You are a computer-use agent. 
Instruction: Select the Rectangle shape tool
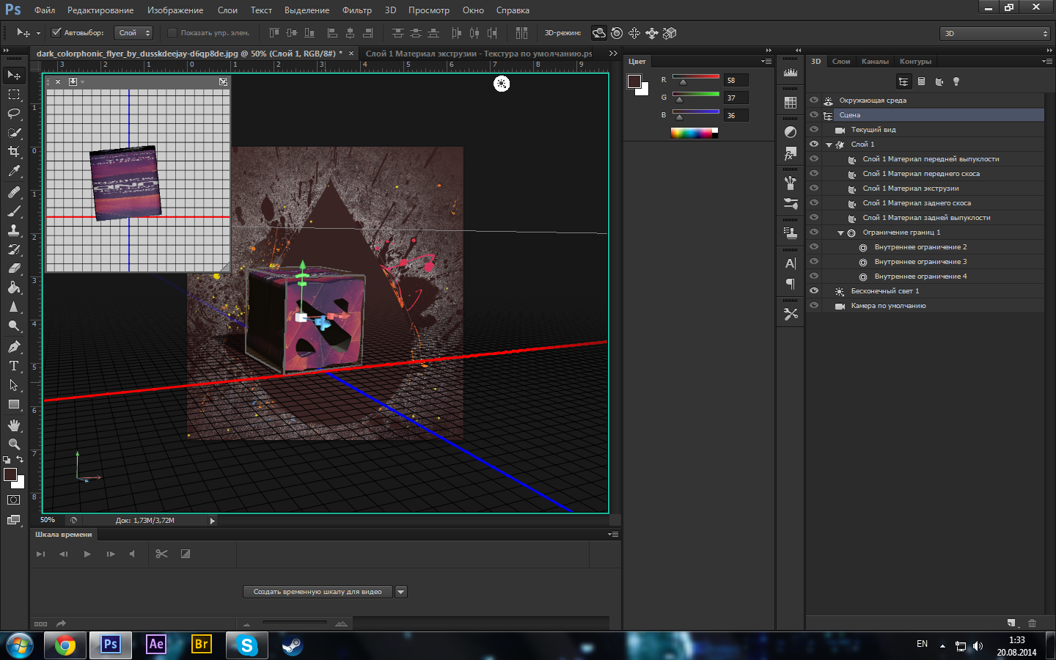[x=14, y=404]
